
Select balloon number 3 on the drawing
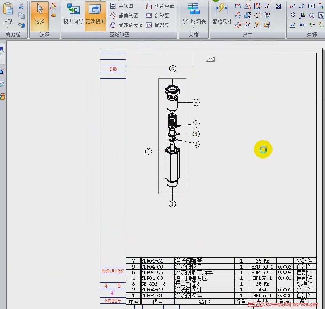coord(196,144)
